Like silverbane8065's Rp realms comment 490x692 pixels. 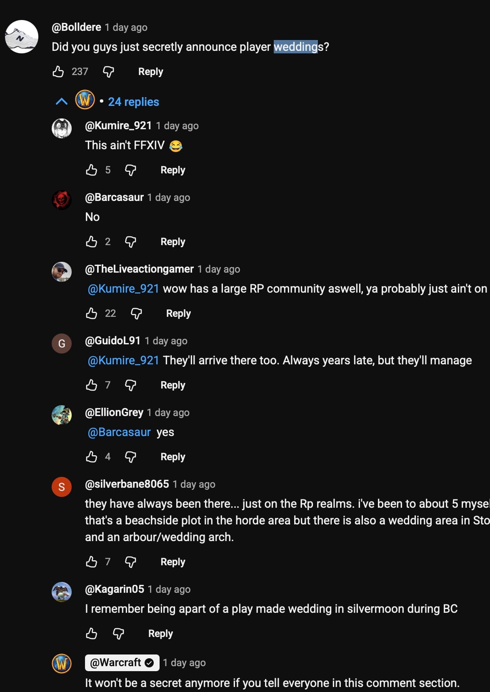coord(92,562)
